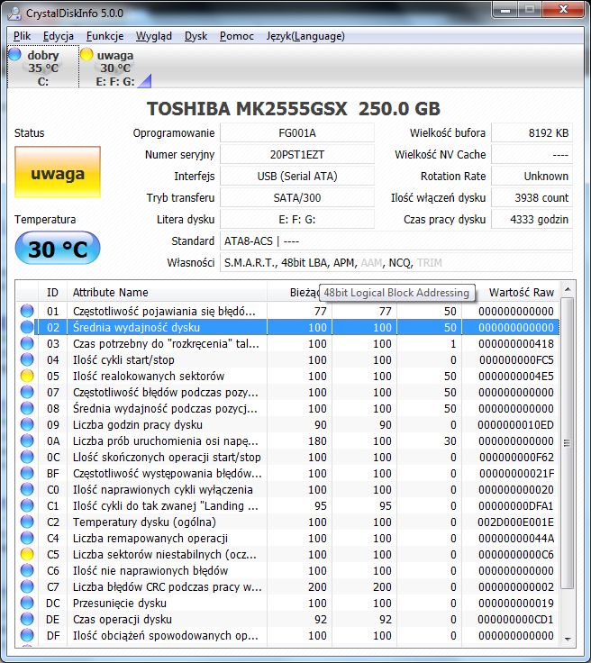This screenshot has width=591, height=663.
Task: Click the blue status icon of attribute 0A
Action: [x=27, y=440]
